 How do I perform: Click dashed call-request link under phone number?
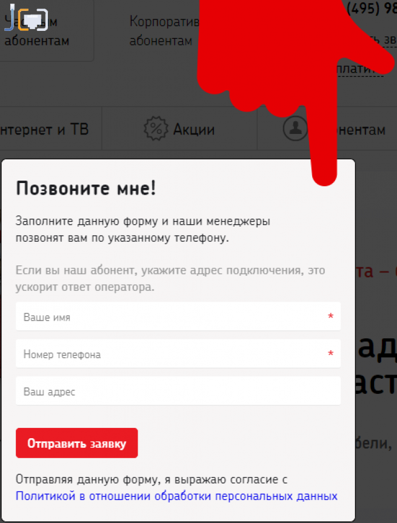383,39
